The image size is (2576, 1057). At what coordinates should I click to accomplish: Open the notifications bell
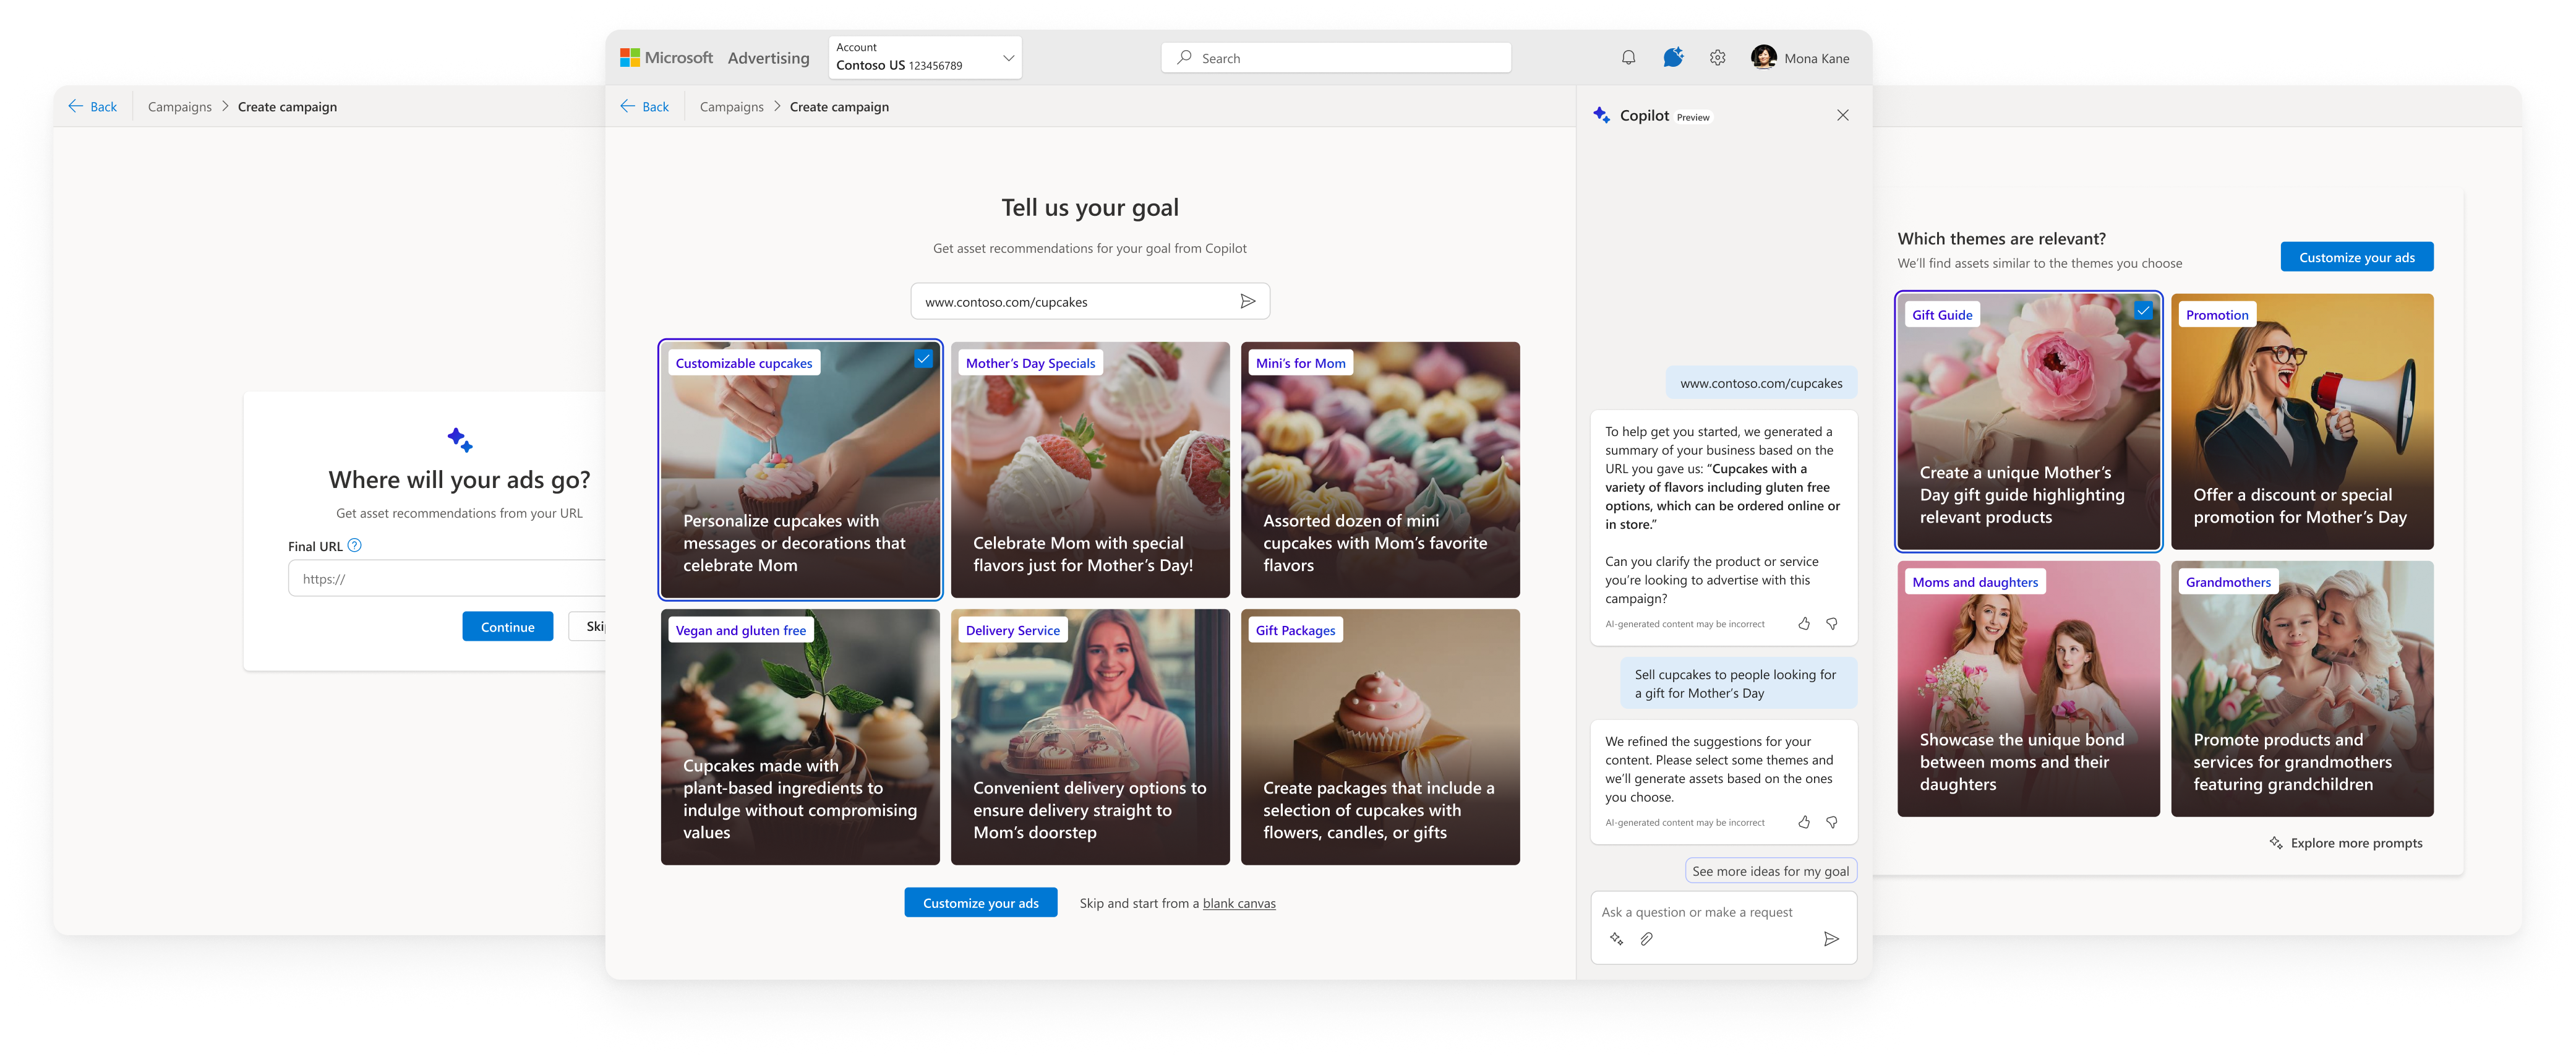[x=1628, y=58]
